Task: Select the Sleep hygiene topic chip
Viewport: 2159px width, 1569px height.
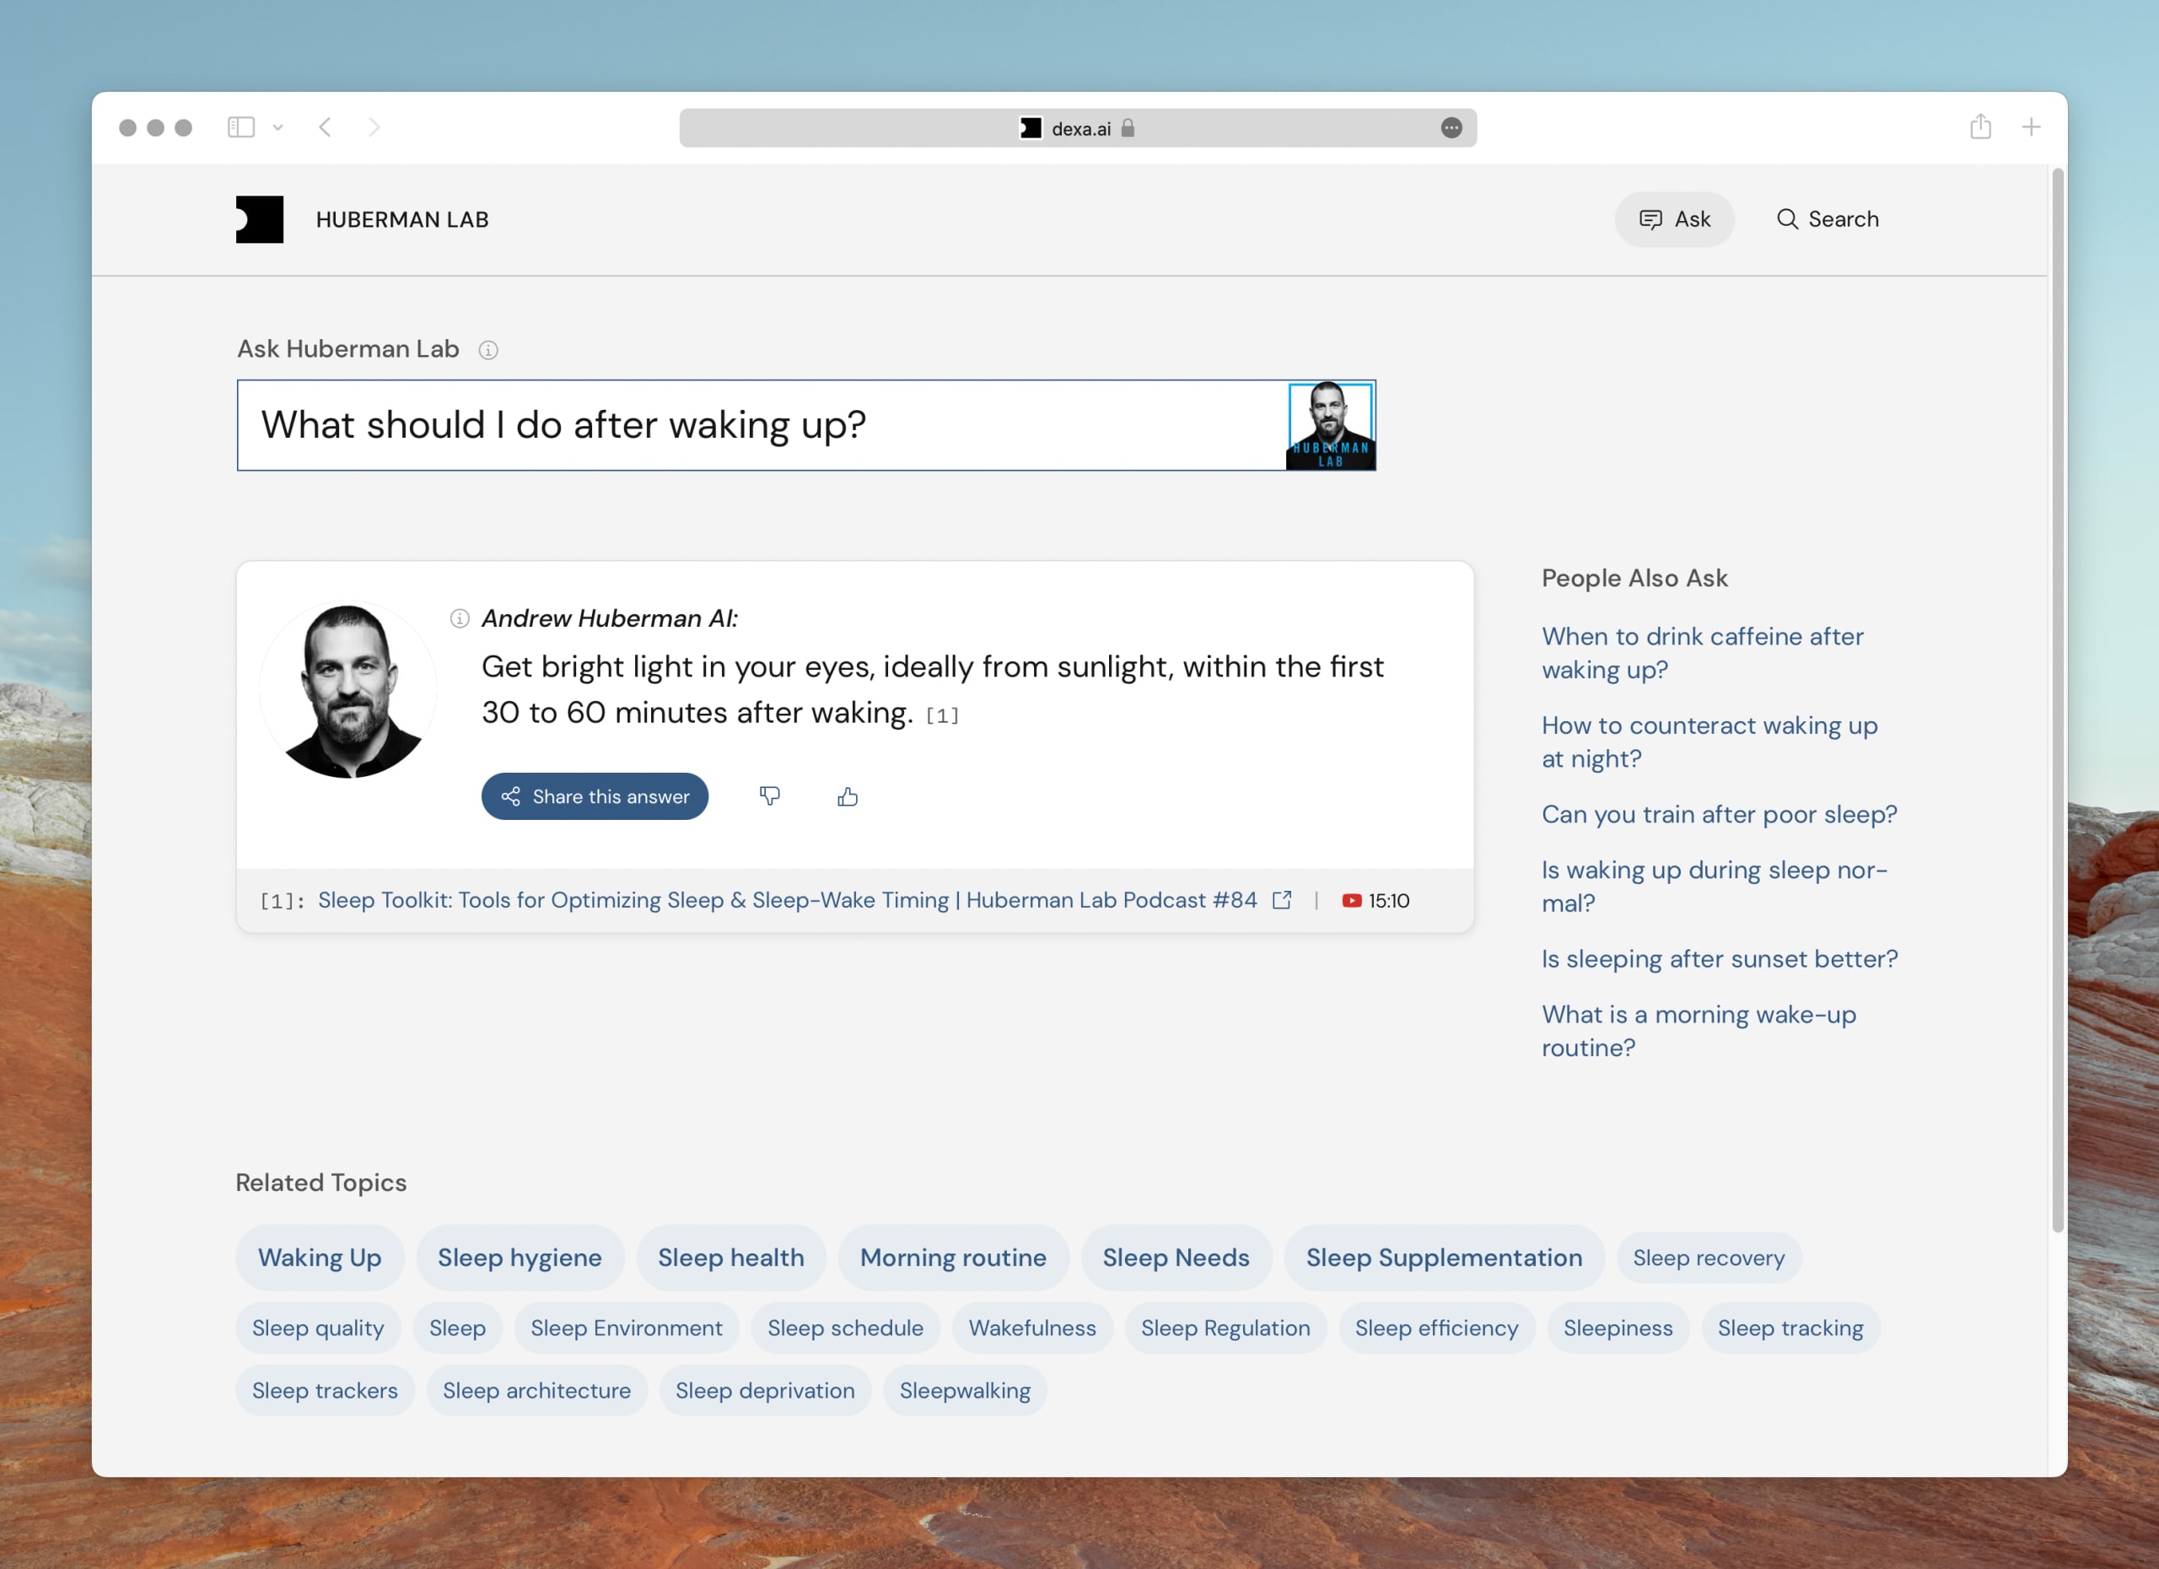Action: pos(520,1257)
